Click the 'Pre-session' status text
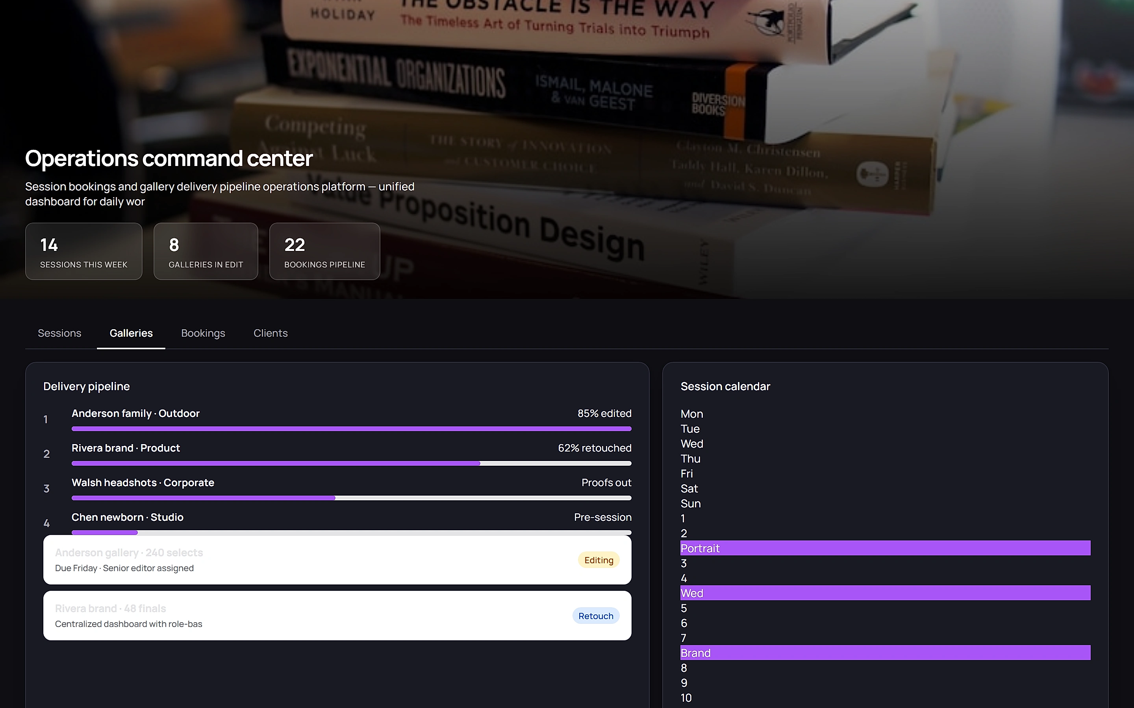The width and height of the screenshot is (1134, 708). pos(602,517)
